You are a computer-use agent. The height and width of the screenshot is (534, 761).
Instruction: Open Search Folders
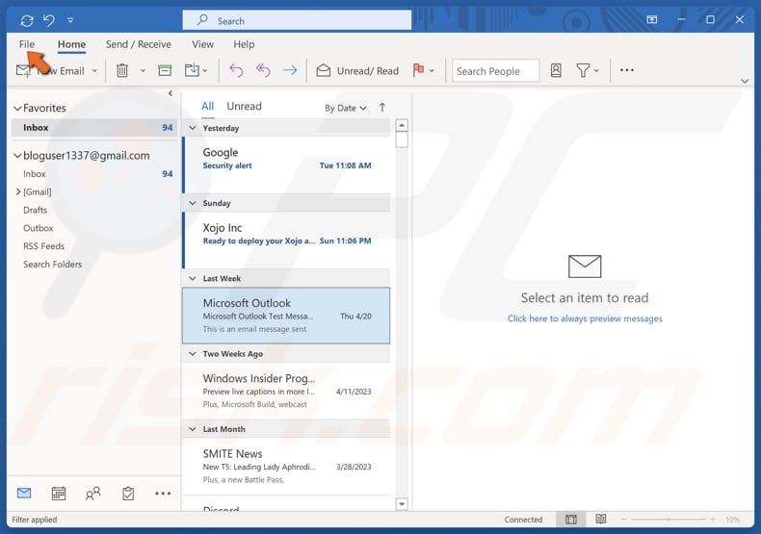tap(52, 264)
